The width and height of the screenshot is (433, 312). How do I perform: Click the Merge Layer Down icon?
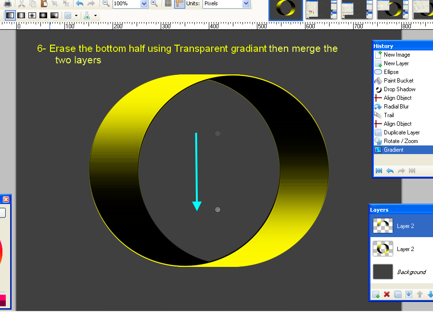coord(408,294)
